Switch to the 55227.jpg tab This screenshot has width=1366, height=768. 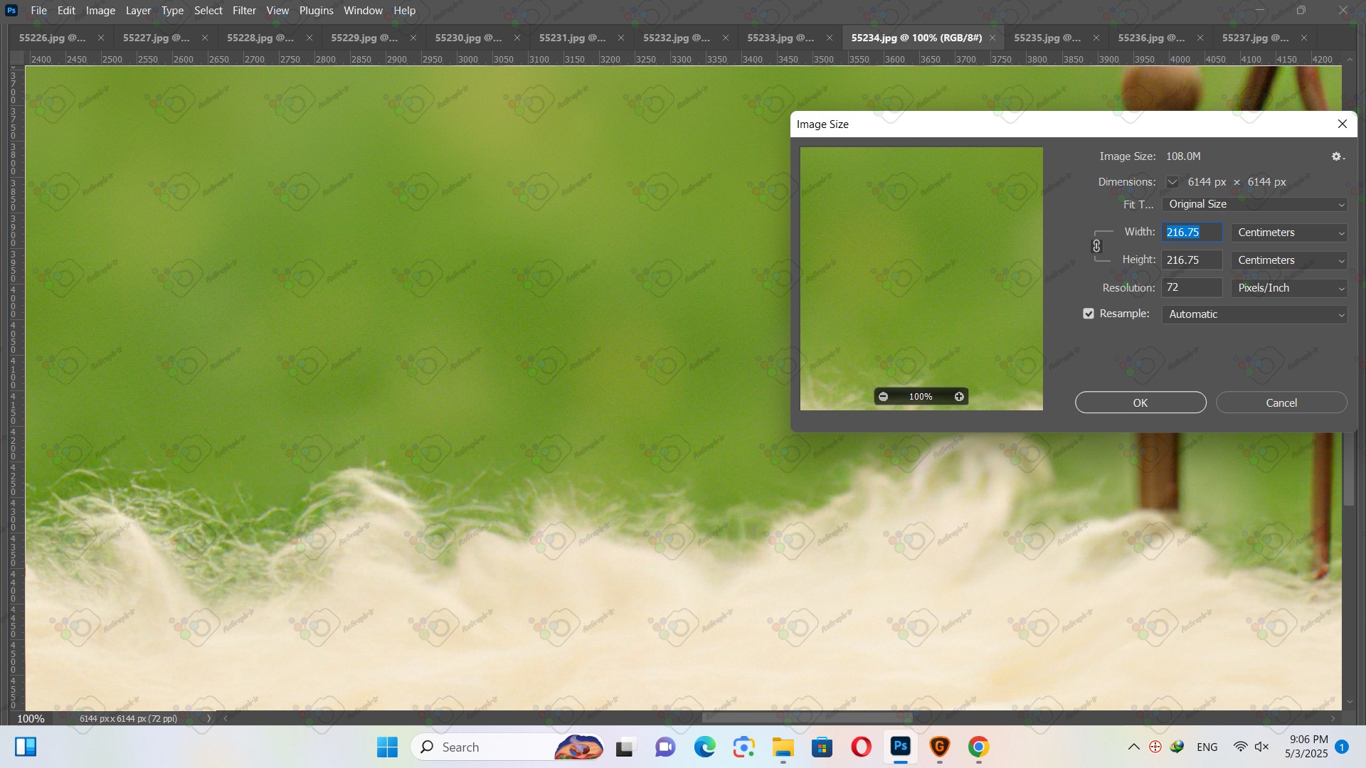pos(156,38)
